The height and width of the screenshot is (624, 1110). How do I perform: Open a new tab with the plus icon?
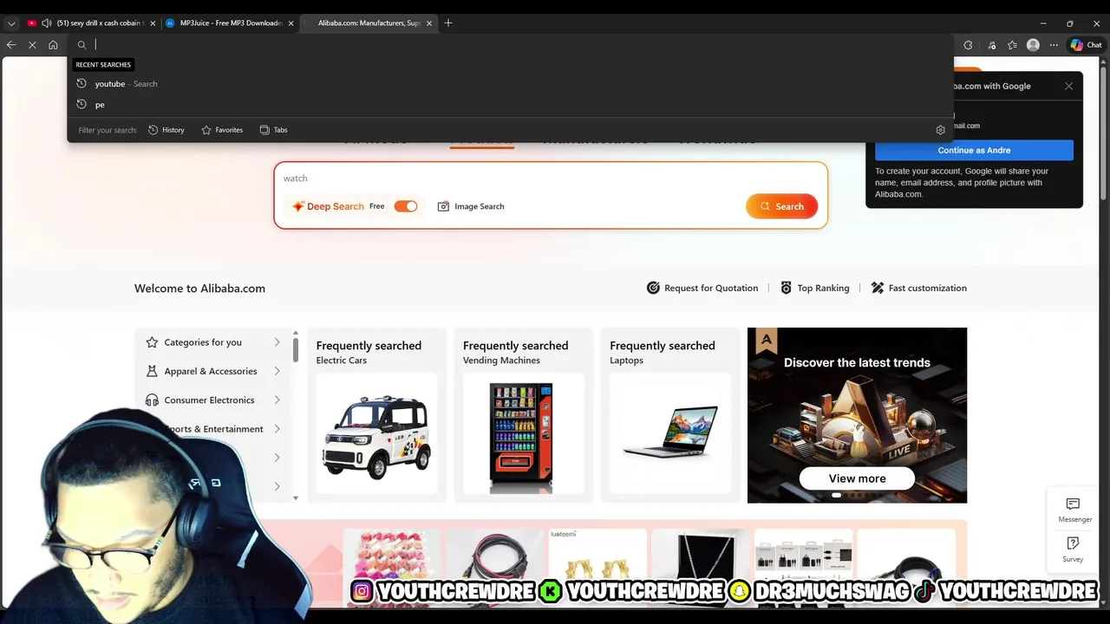tap(448, 23)
